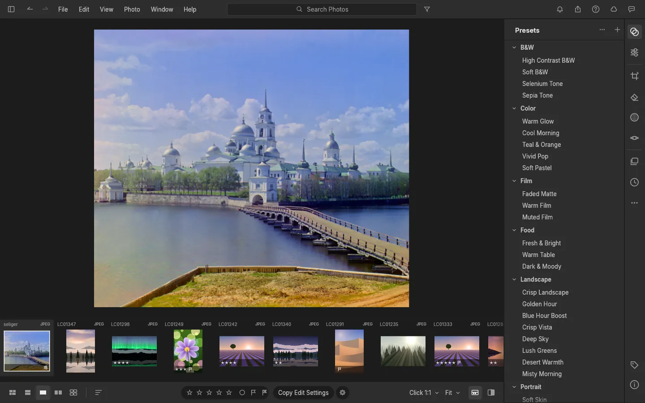Click the filter funnel icon
The image size is (645, 403).
[427, 9]
